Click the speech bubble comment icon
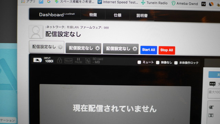 click(212, 84)
